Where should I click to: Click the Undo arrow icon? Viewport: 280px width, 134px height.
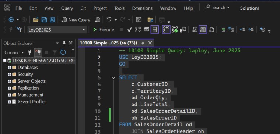point(109,19)
